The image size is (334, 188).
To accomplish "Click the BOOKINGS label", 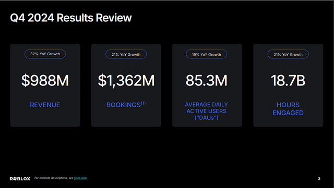I will pos(124,105).
